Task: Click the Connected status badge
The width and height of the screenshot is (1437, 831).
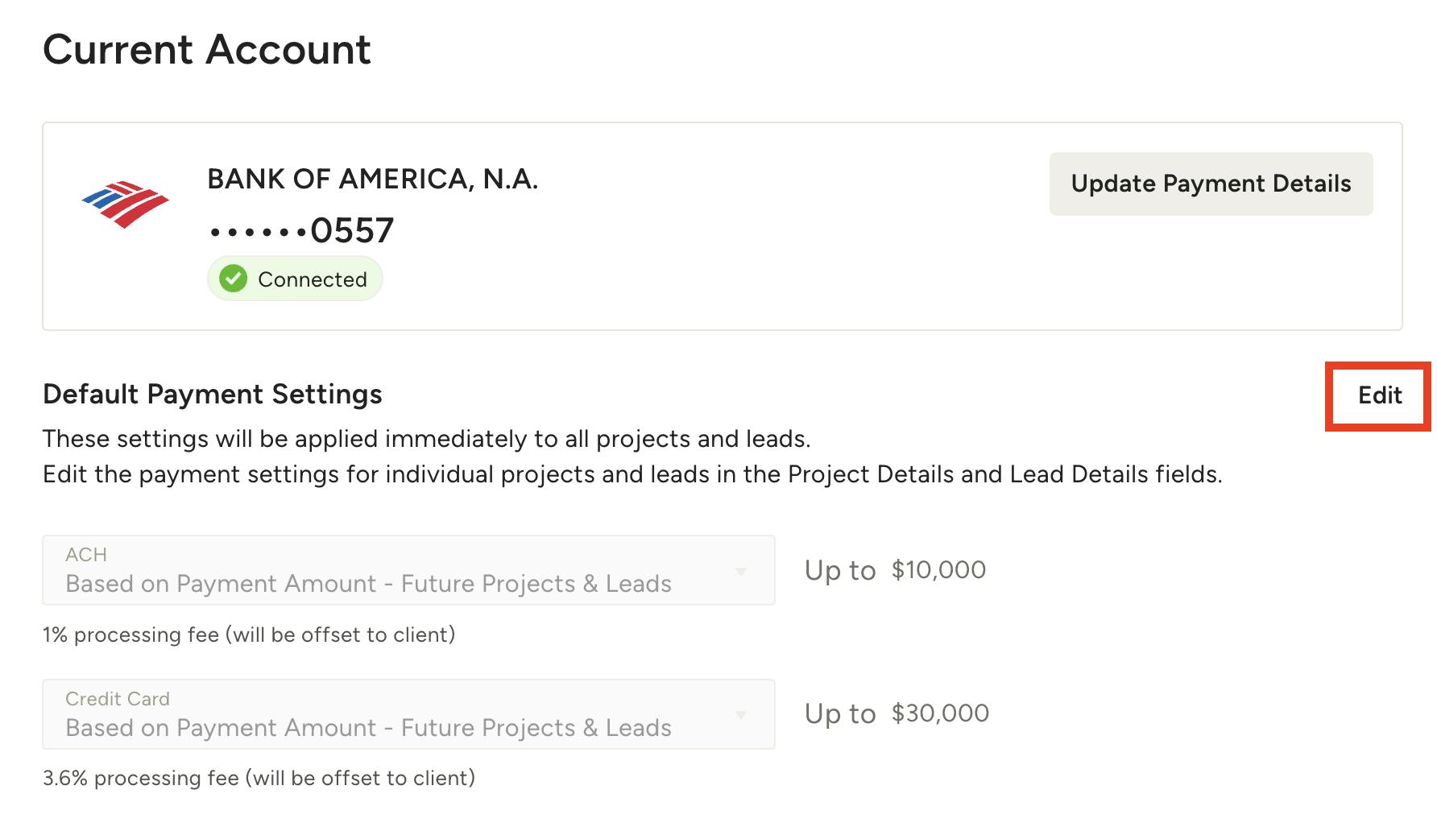Action: [x=295, y=279]
